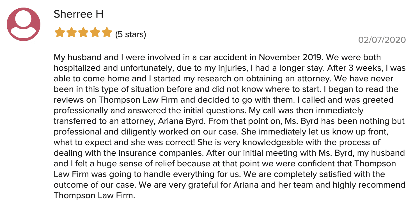Image resolution: width=413 pixels, height=203 pixels.
Task: Select the reviewer name Sherree H
Action: [x=79, y=14]
